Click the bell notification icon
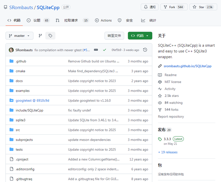221x182 pixels. click(146, 7)
